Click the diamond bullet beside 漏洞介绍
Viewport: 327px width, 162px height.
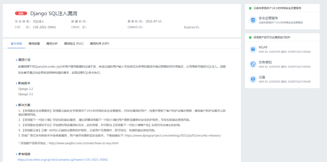(16, 60)
